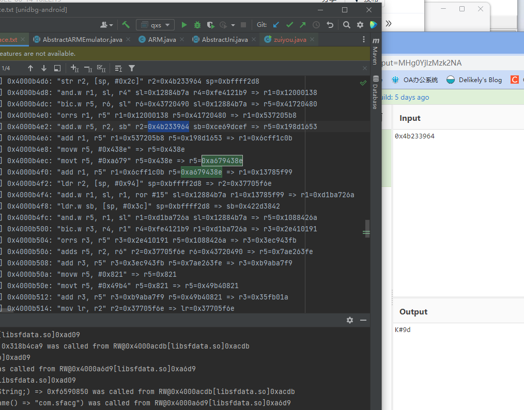This screenshot has width=524, height=410.
Task: Show hidden editor tabs menu
Action: [364, 39]
